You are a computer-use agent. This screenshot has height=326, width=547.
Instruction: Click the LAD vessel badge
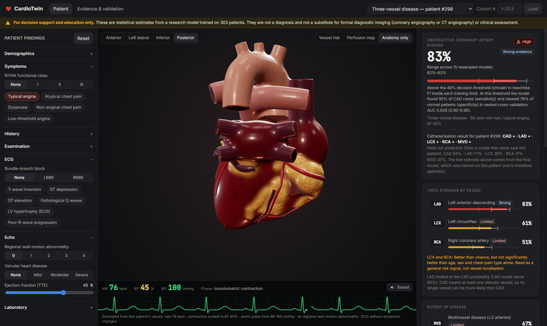[437, 204]
